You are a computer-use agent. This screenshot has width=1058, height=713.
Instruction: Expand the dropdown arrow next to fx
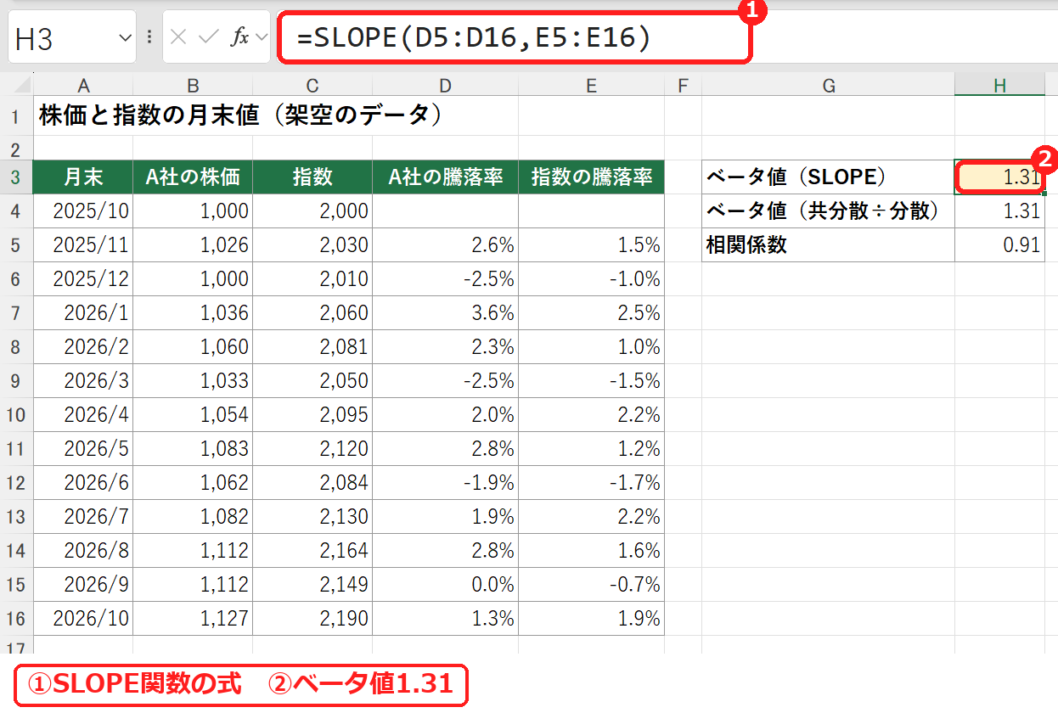coord(261,38)
